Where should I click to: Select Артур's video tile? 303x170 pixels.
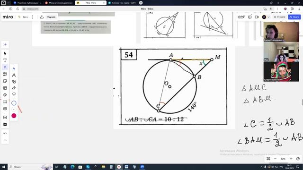(281, 71)
